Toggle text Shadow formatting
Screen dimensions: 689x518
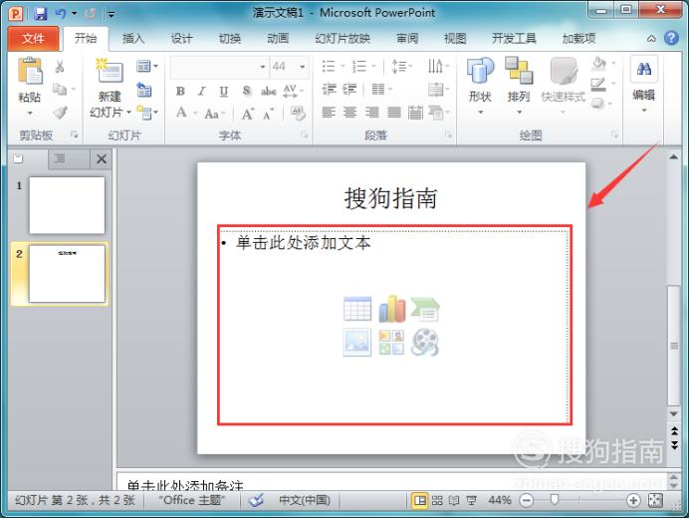[247, 91]
